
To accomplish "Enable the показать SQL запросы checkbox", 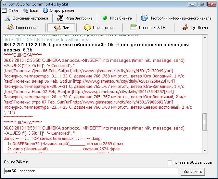I will pos(169,162).
